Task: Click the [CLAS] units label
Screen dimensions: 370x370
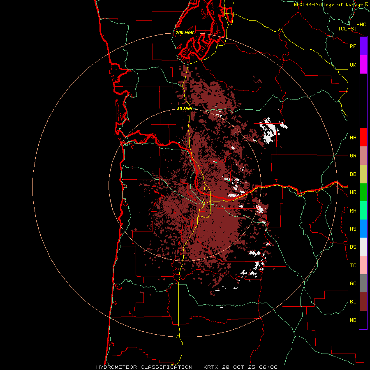Action: pos(347,28)
